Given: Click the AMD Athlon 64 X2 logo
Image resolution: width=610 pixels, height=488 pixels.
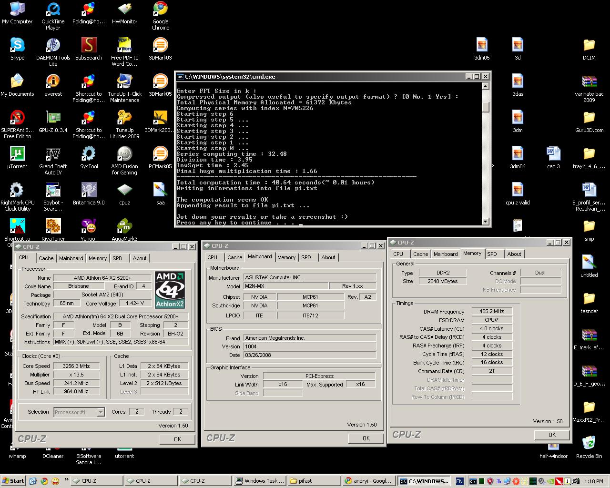Looking at the screenshot, I should pyautogui.click(x=170, y=290).
